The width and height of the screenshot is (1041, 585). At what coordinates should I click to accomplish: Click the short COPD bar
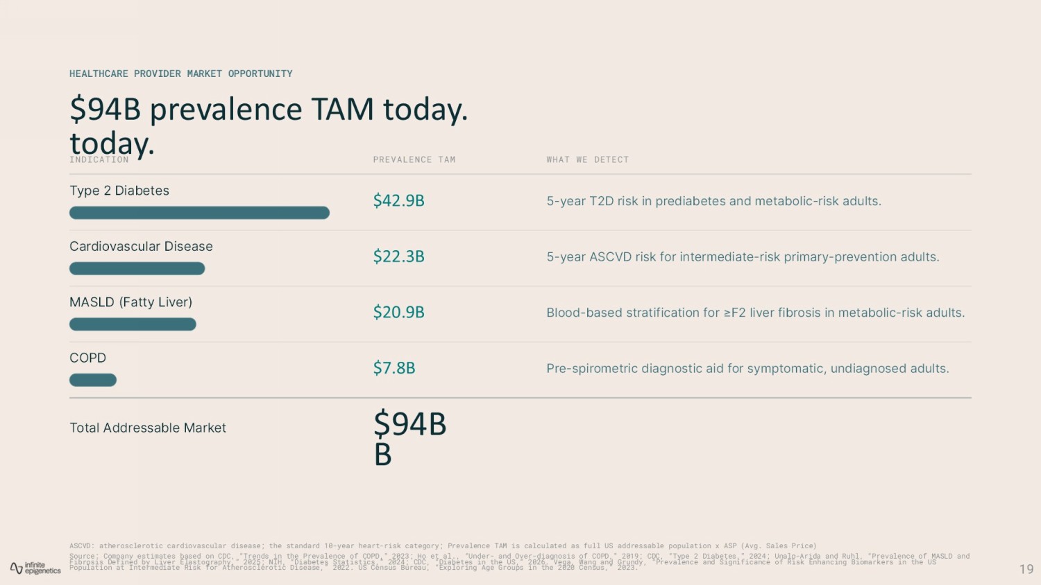click(x=93, y=380)
